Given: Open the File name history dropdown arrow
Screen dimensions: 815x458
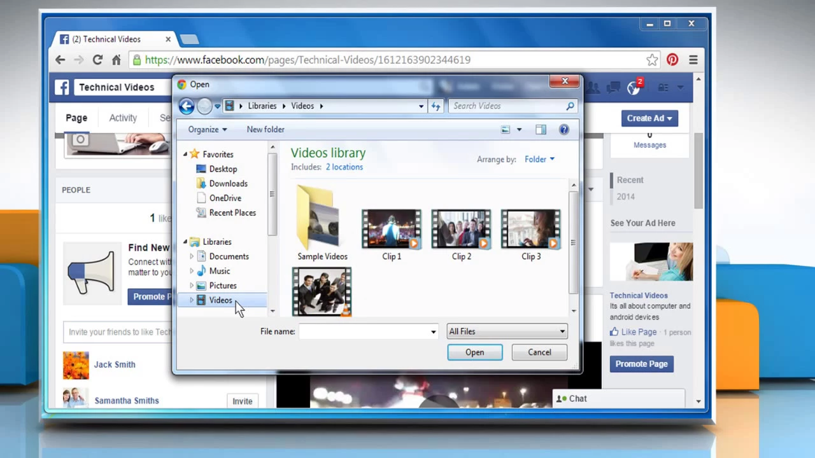Looking at the screenshot, I should pyautogui.click(x=434, y=331).
